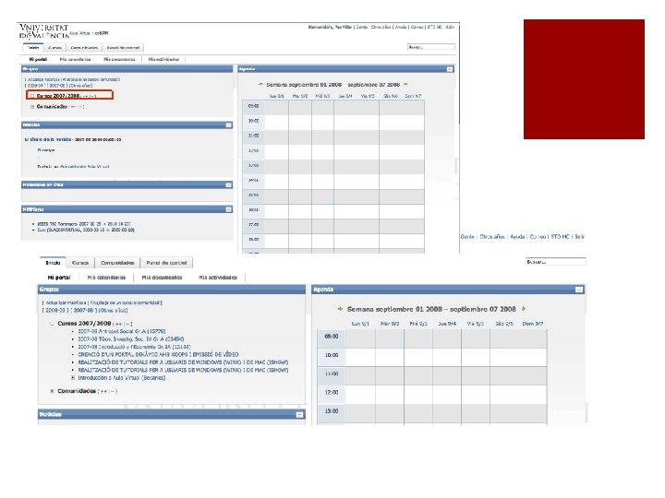Collapse all with -- beside Cursos 2007/2008
665x498 pixels.
(x=127, y=324)
